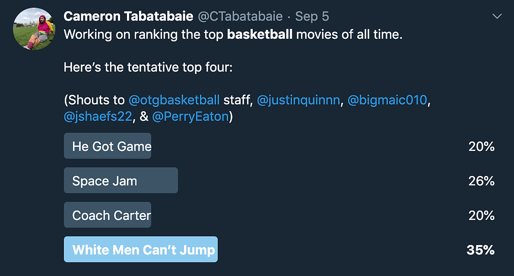Expand the tweet options chevron menu
Viewport: 514px width, 276px height.
[x=497, y=16]
